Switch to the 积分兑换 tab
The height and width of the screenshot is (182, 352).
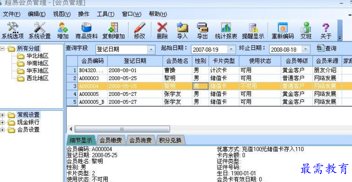point(170,140)
